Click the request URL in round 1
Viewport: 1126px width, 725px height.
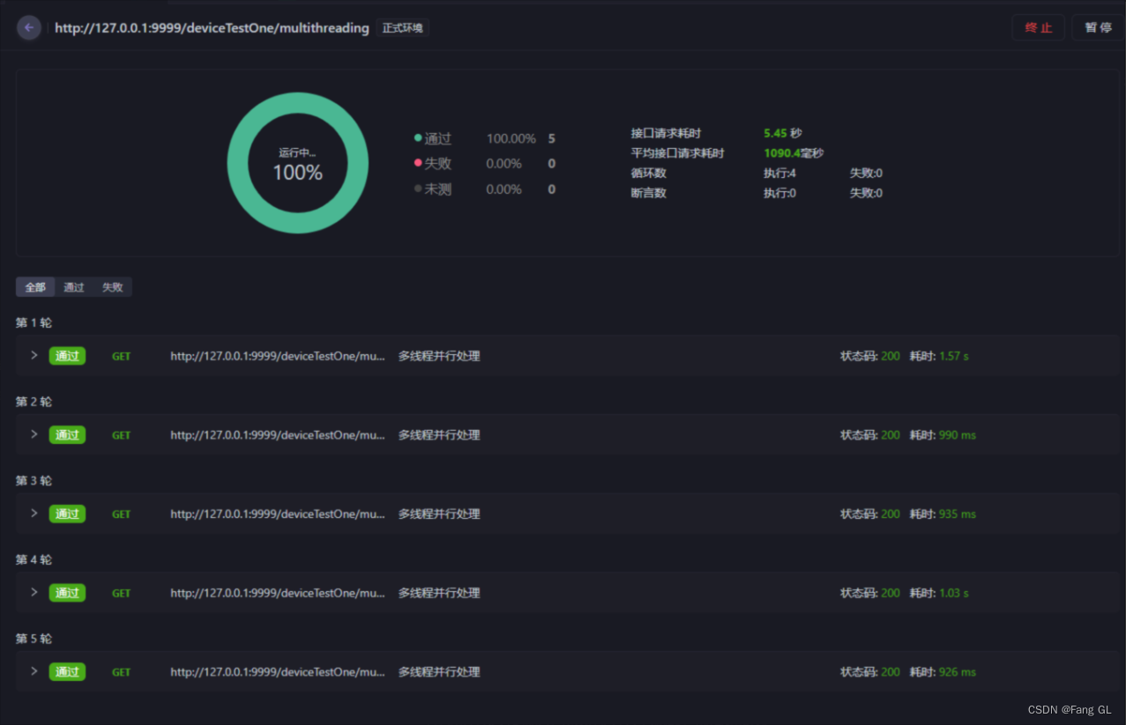tap(278, 356)
